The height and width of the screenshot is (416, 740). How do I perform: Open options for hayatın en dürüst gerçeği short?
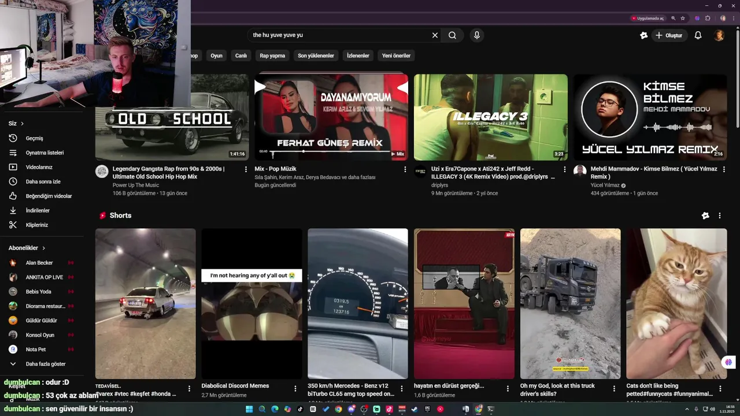508,389
